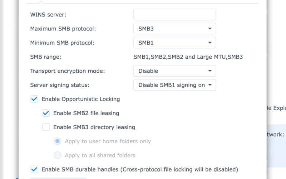286x179 pixels.
Task: Enable SMB3 directory leasing checkbox
Action: (46, 127)
